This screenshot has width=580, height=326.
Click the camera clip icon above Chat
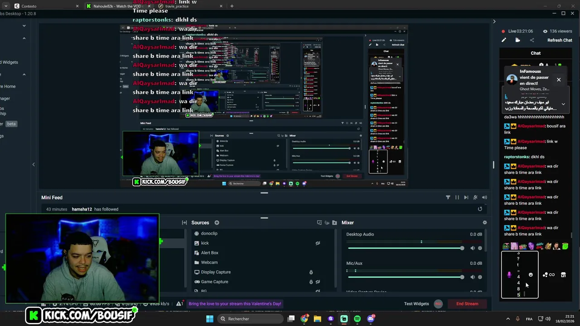(x=517, y=40)
